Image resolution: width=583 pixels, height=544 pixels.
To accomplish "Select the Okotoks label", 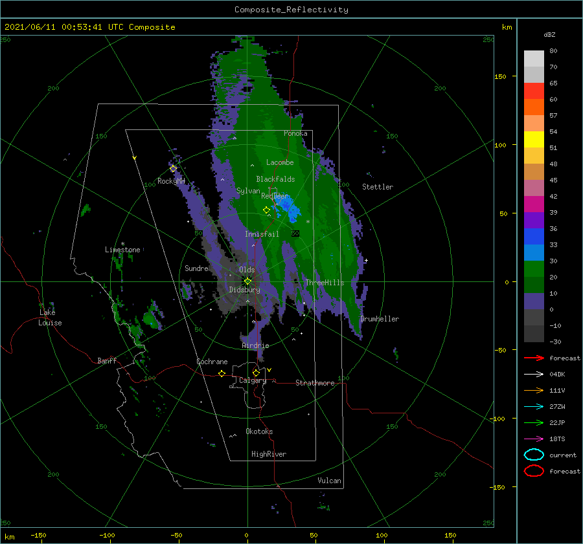I will (259, 431).
